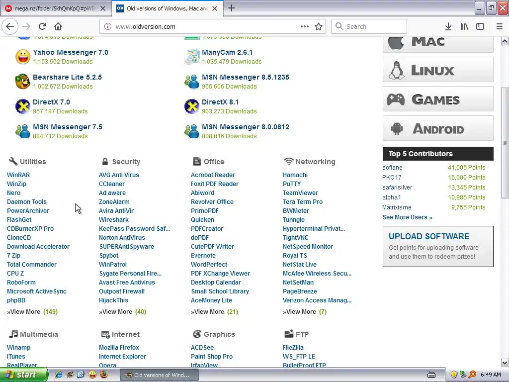Open the Mac platform section
This screenshot has width=509, height=382.
pyautogui.click(x=438, y=44)
